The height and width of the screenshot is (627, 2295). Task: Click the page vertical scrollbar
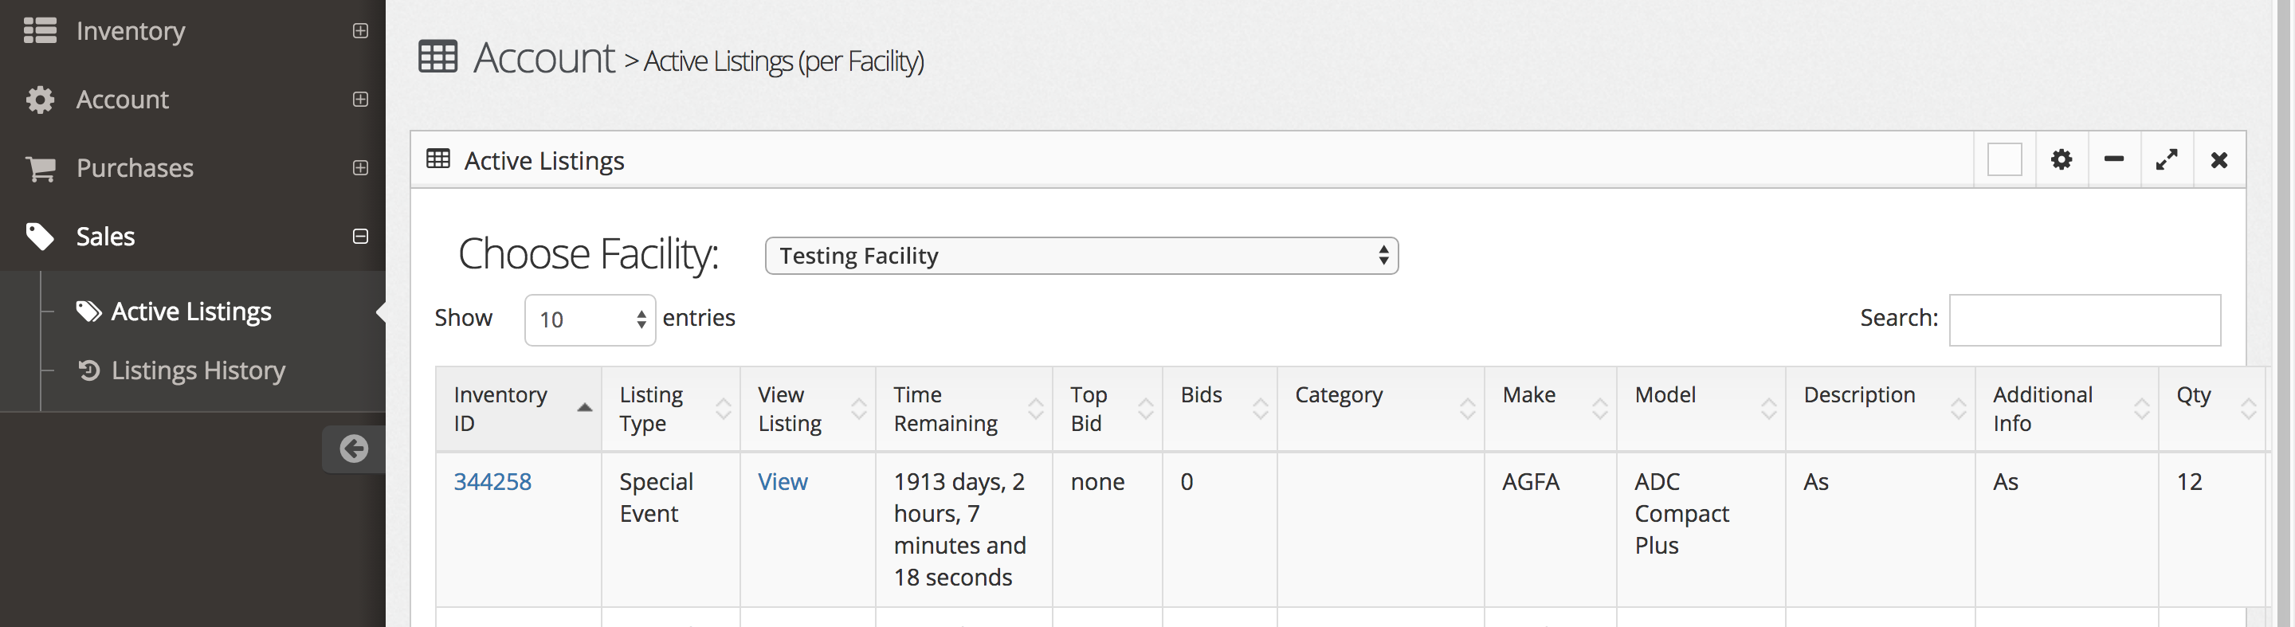(x=2283, y=314)
